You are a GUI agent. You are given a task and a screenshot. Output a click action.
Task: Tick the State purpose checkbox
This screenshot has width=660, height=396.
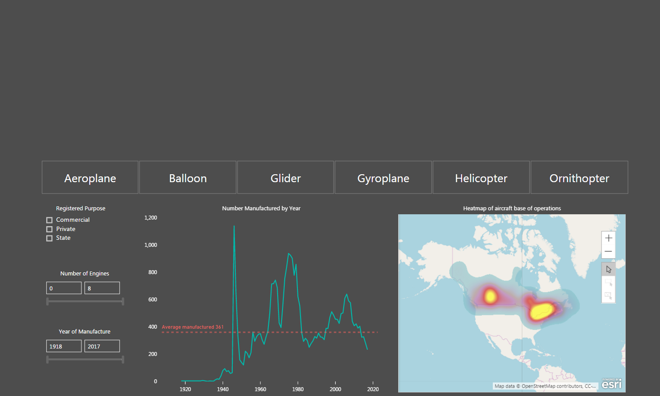pyautogui.click(x=49, y=238)
